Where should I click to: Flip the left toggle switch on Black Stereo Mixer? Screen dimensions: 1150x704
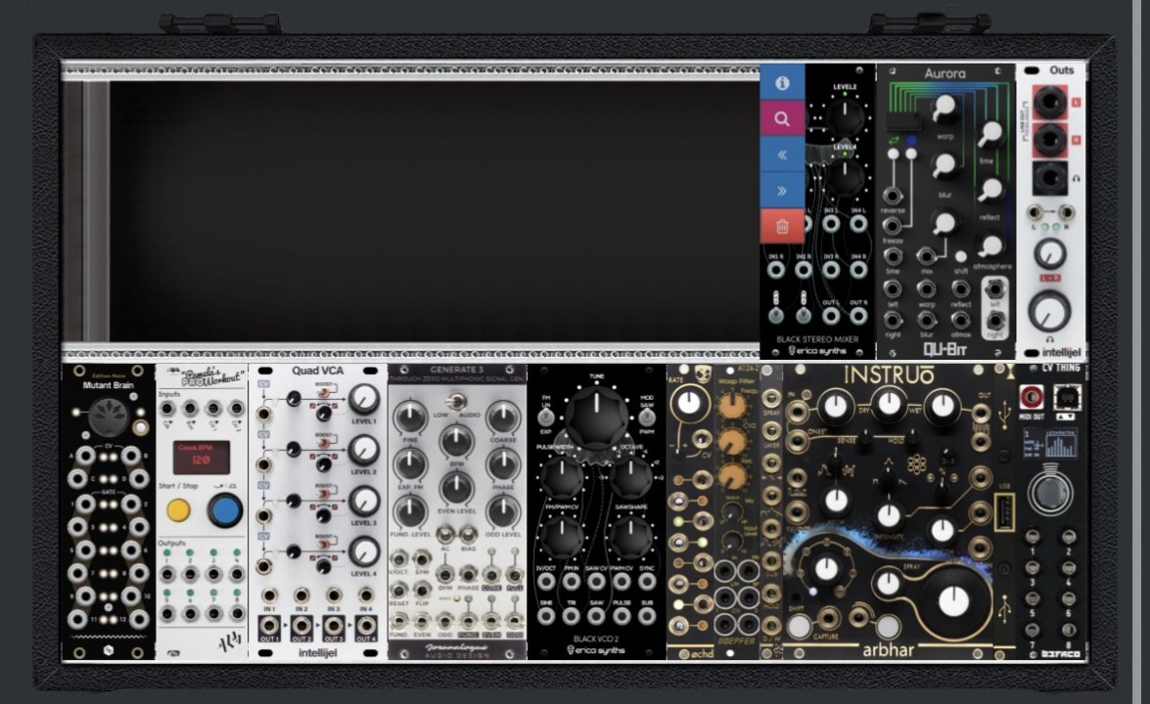(775, 314)
